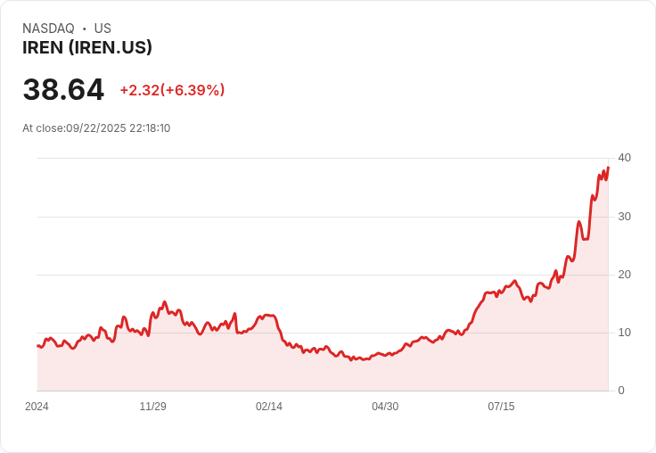Click the IREN (IREN.US) stock title

click(x=87, y=48)
